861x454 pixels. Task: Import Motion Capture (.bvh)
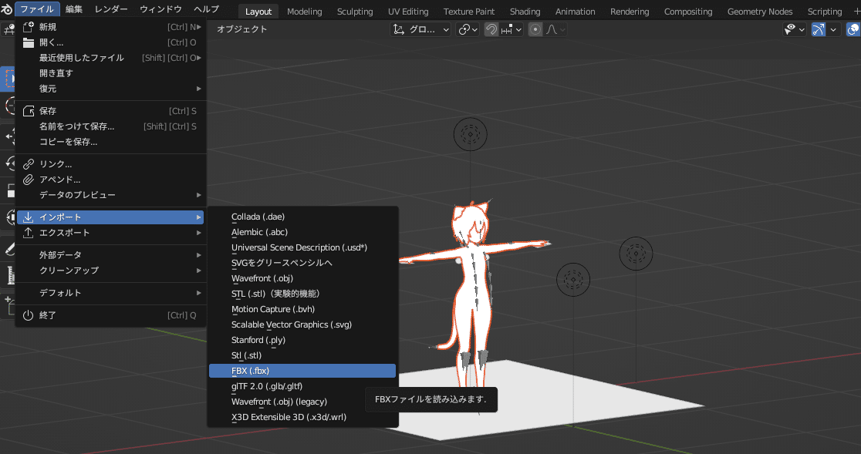[x=302, y=308]
